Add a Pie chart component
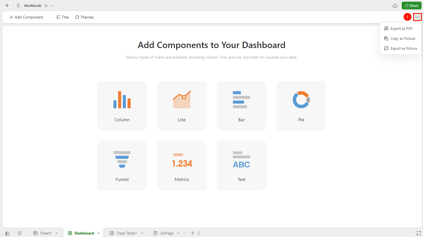The height and width of the screenshot is (237, 423). (x=301, y=106)
